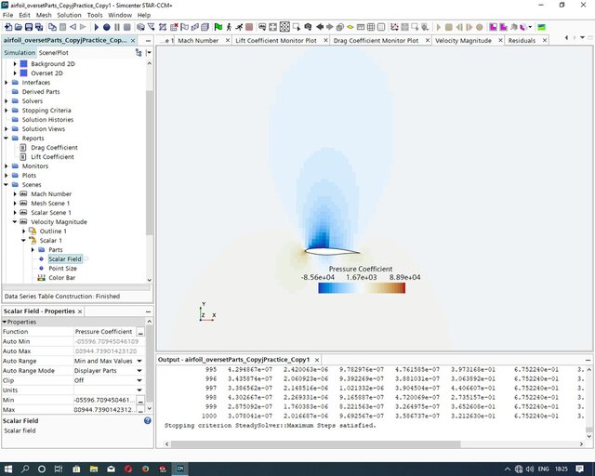
Task: Open the Clip dropdown set to Off
Action: (x=139, y=380)
